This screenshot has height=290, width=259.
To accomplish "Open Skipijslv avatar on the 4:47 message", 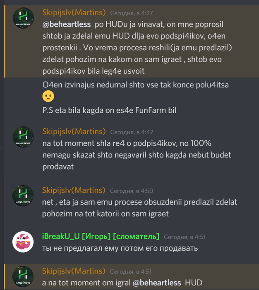I will point(23,137).
